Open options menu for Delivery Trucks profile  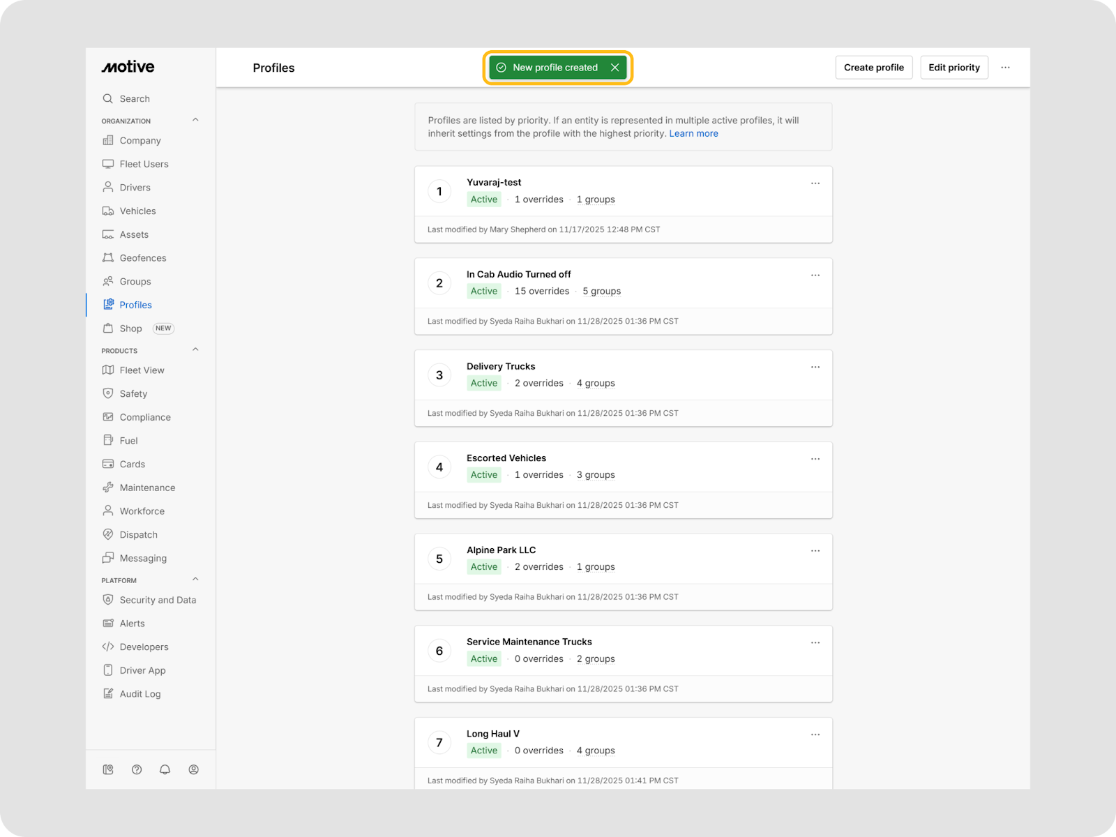click(x=815, y=367)
